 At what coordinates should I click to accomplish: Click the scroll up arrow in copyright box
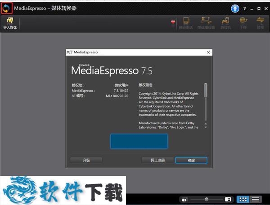[206, 124]
